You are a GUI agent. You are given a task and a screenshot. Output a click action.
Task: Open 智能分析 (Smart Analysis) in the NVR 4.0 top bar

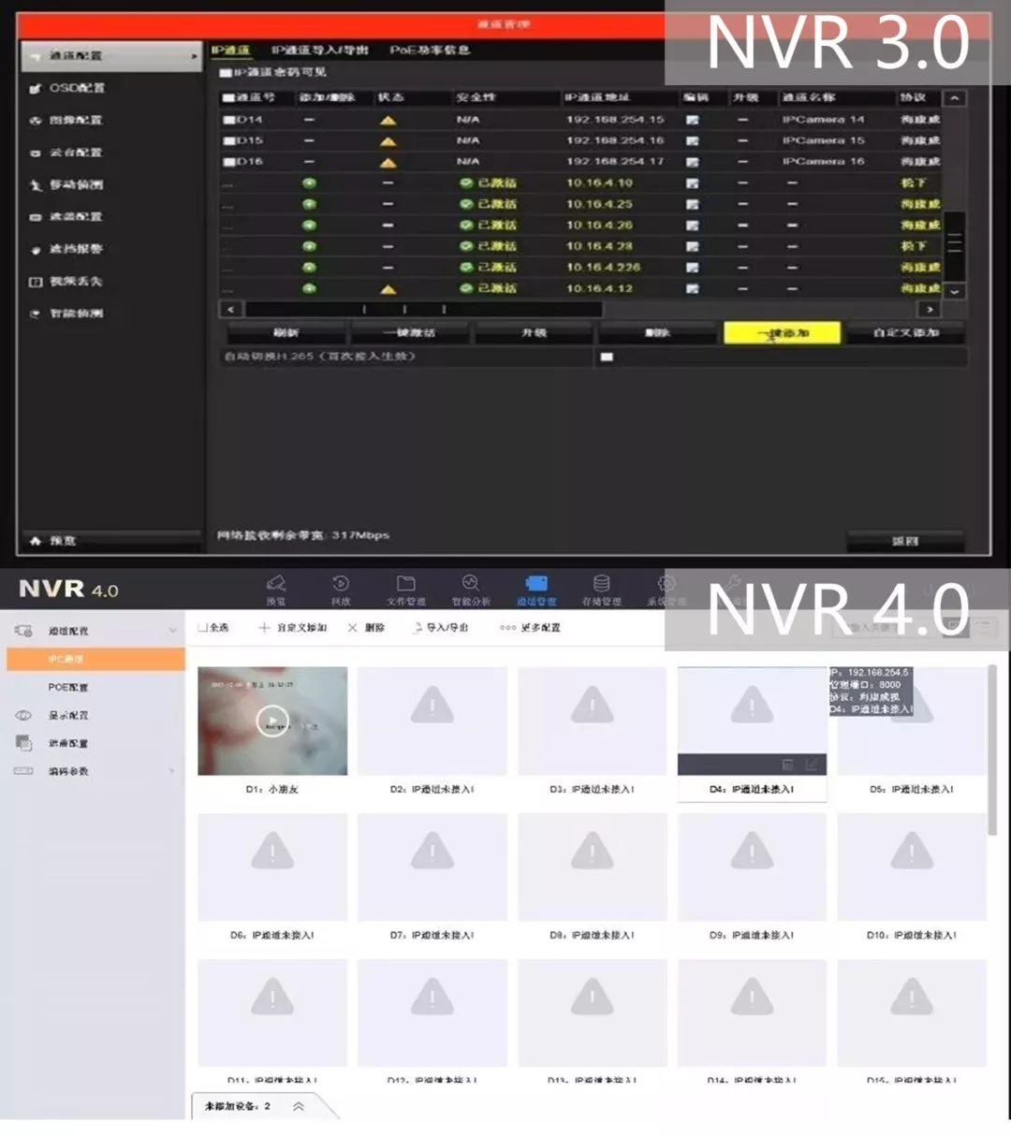[471, 590]
